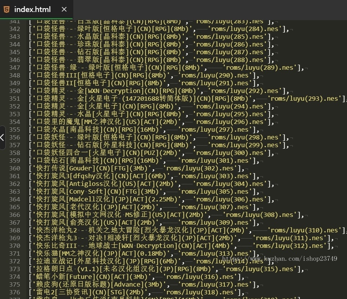Viewport: 347px width, 299px height.
Task: Click '(4Mb)' on line 370
Action: click(221, 246)
